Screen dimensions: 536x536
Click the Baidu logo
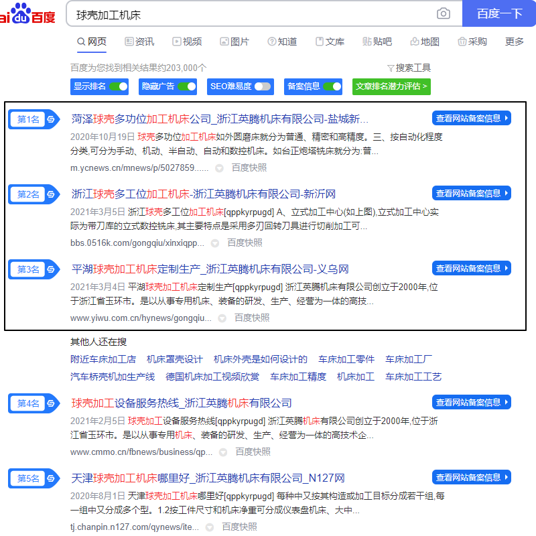(27, 14)
